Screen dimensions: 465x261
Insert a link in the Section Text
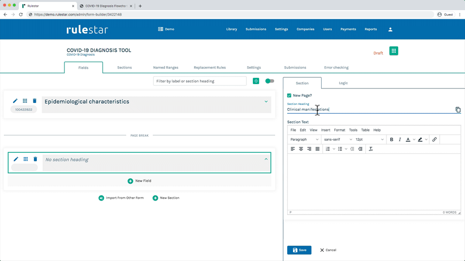(434, 139)
